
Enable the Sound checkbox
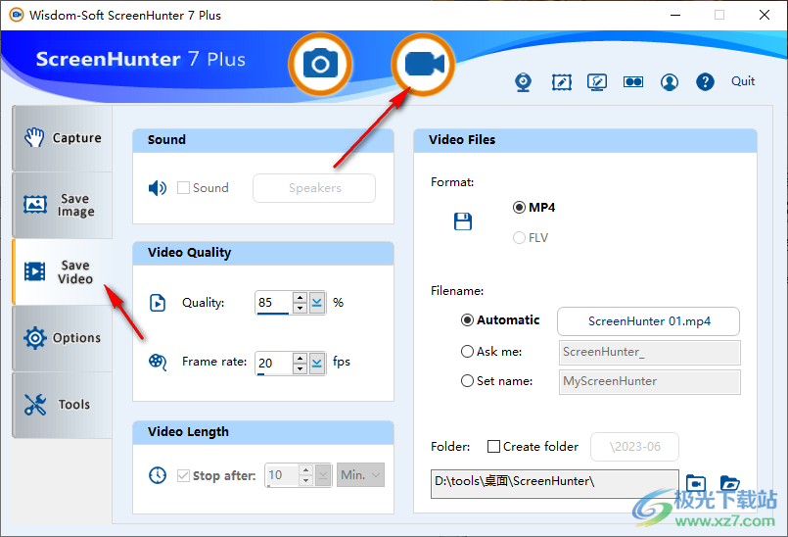183,188
